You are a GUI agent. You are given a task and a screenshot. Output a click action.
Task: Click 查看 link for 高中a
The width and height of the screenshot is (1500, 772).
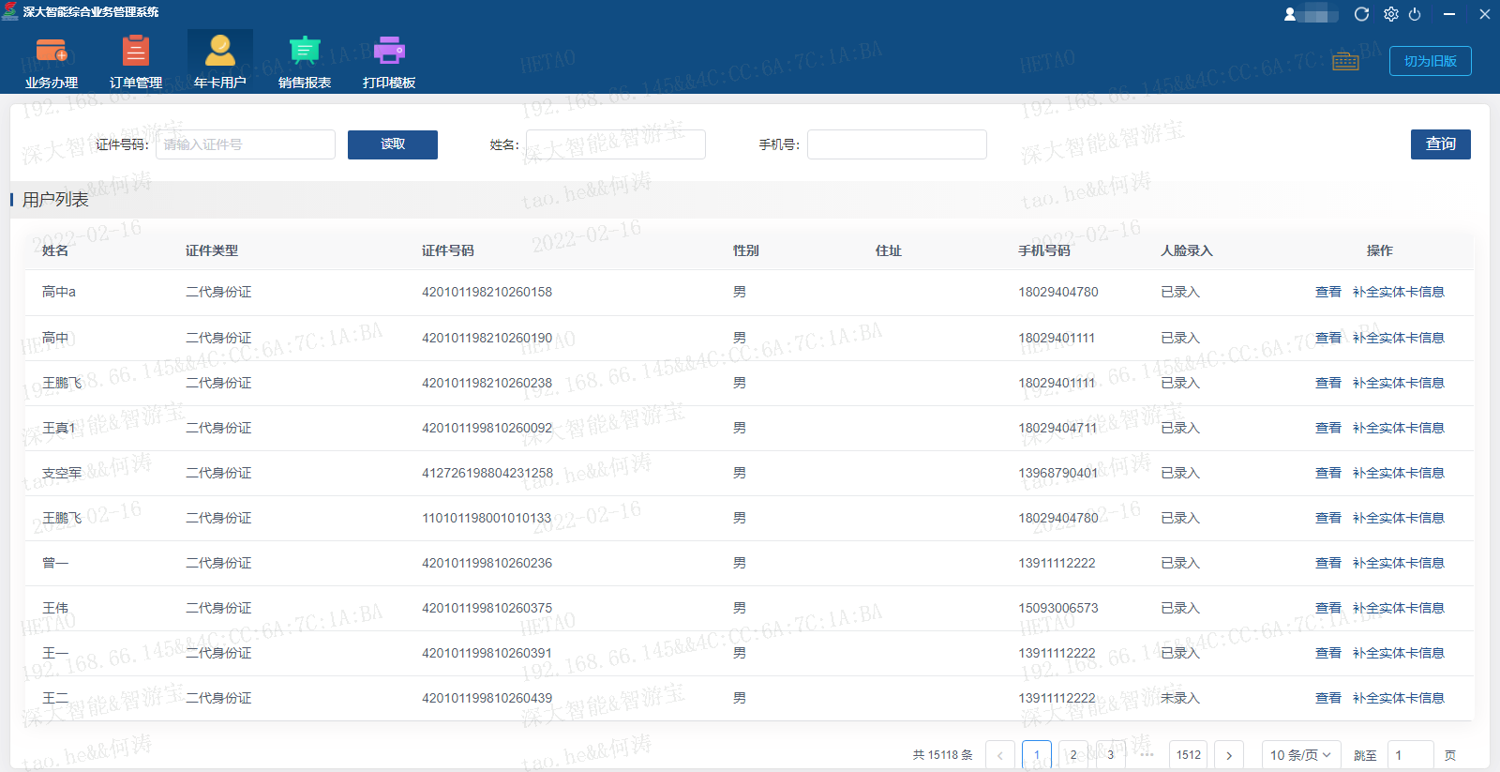tap(1327, 292)
